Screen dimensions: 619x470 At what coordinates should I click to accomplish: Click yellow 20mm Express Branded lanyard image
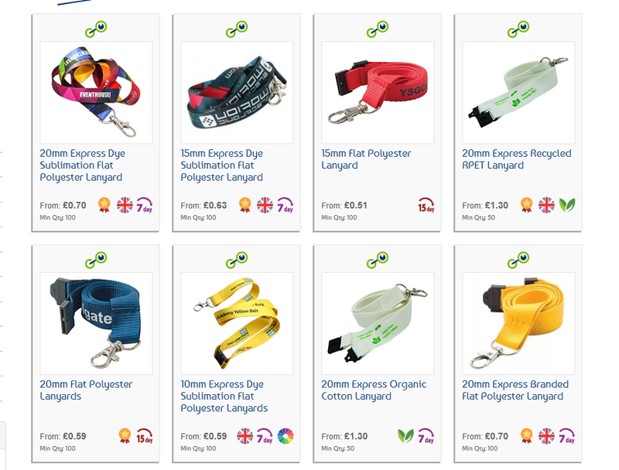click(x=518, y=323)
